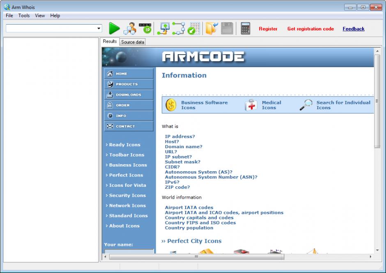Open the 'ZIP code?' link
386x273 pixels.
pos(177,187)
